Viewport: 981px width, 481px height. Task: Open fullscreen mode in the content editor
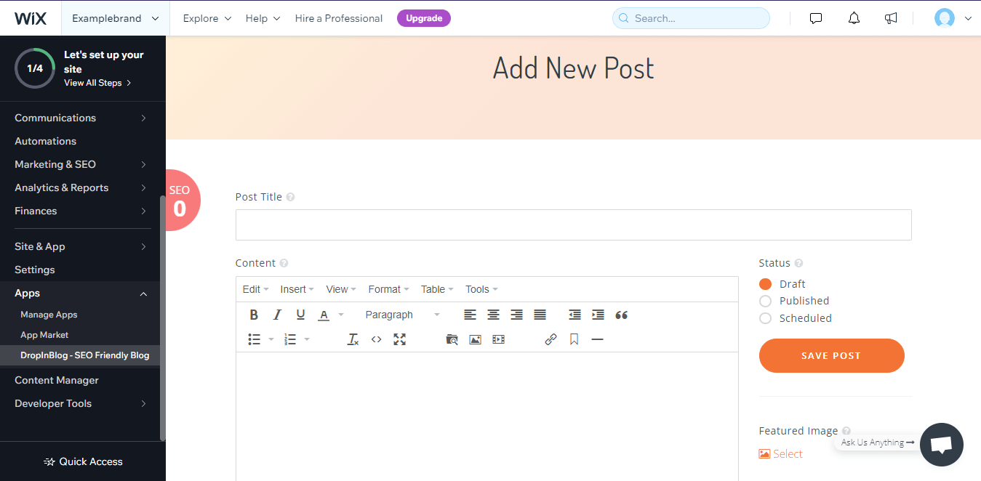tap(399, 339)
